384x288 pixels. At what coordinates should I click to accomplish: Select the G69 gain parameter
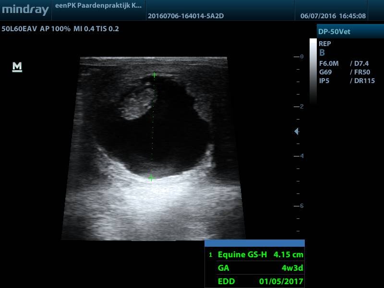(325, 72)
